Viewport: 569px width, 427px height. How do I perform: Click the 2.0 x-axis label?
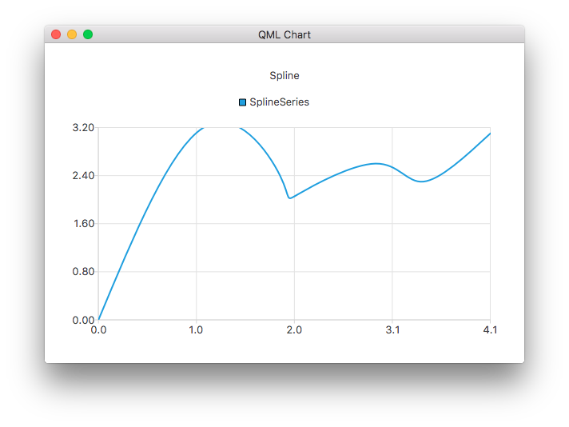click(294, 330)
